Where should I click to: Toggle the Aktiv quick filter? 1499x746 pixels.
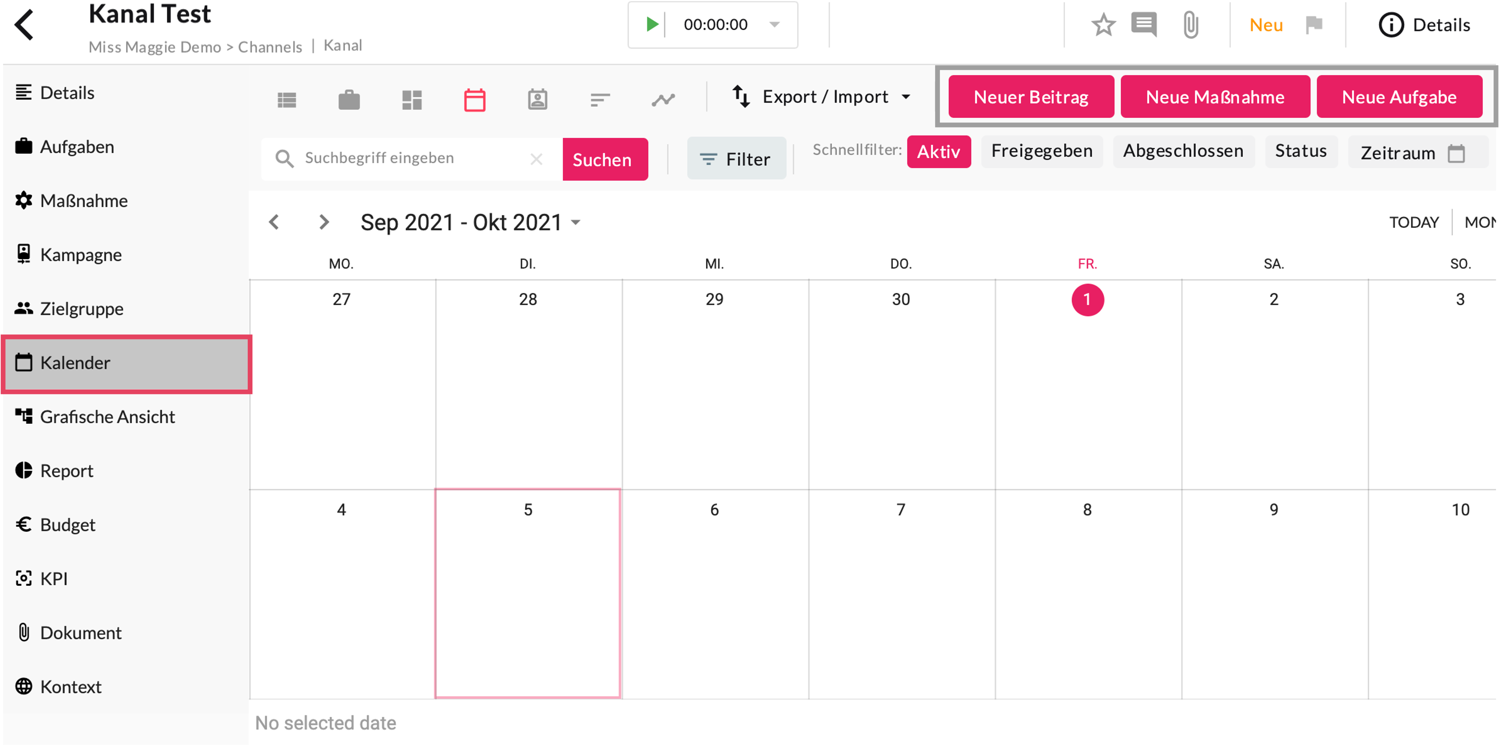(x=938, y=152)
